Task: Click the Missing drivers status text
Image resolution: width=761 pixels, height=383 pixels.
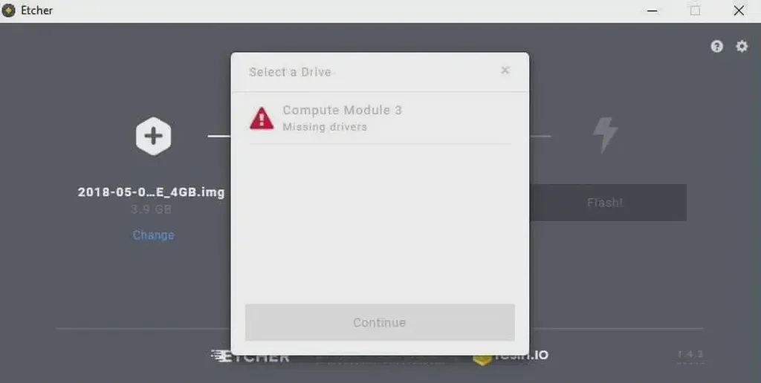Action: pos(325,127)
